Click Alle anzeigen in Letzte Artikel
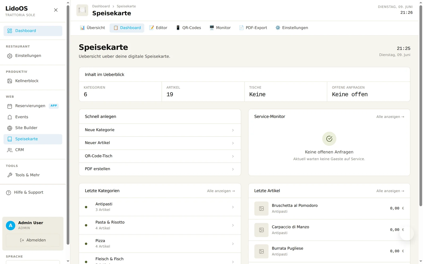 (x=390, y=191)
